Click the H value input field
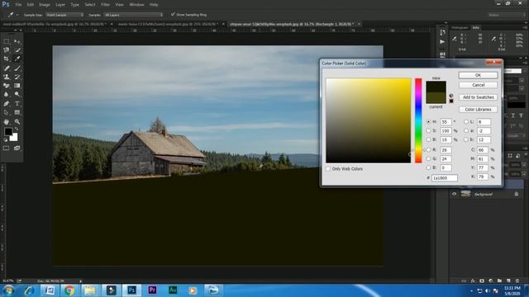The height and width of the screenshot is (297, 529). 446,121
